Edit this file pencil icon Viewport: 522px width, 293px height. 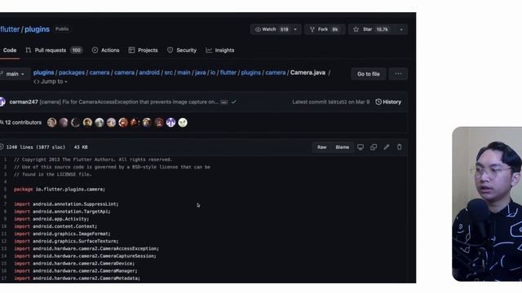(387, 146)
